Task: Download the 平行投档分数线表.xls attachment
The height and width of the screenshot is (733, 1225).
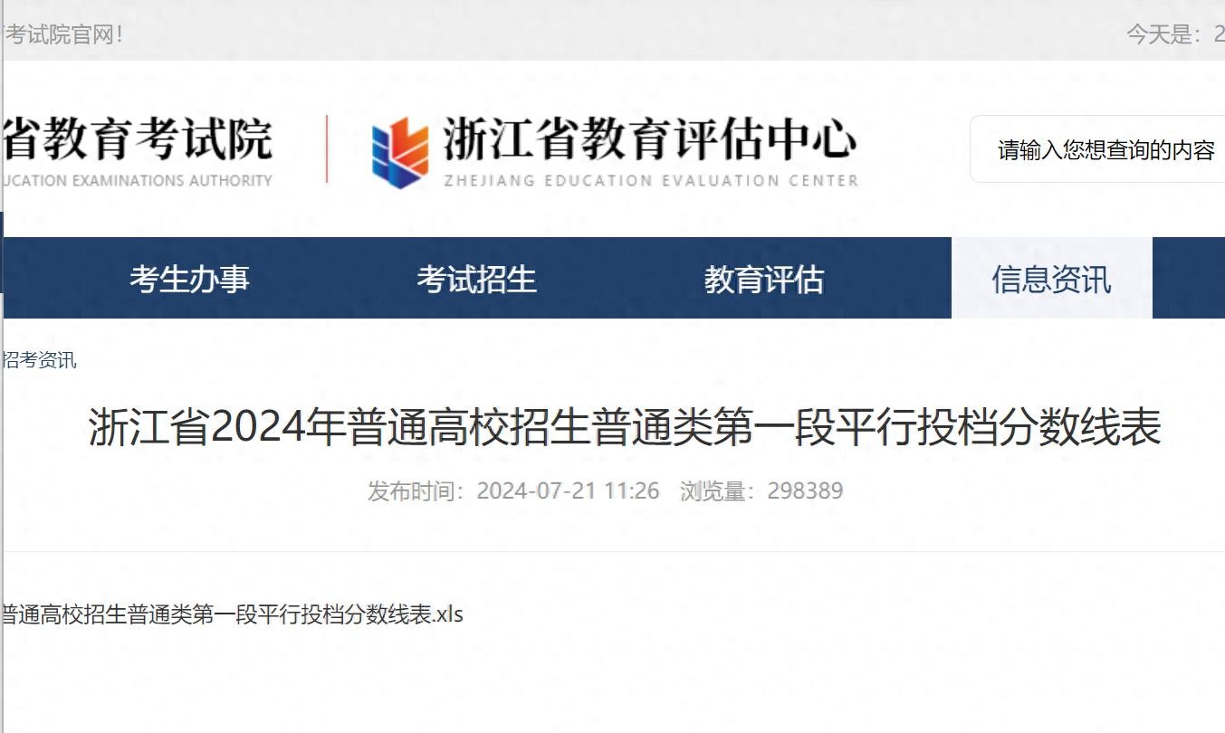Action: 232,614
